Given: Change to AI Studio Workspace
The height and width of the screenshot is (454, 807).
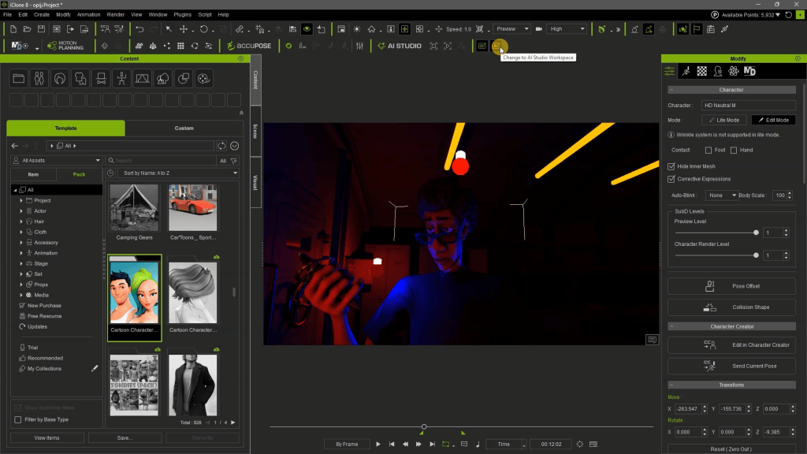Looking at the screenshot, I should (x=496, y=46).
